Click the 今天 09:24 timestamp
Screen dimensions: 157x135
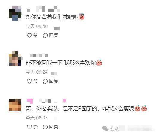(x=37, y=72)
